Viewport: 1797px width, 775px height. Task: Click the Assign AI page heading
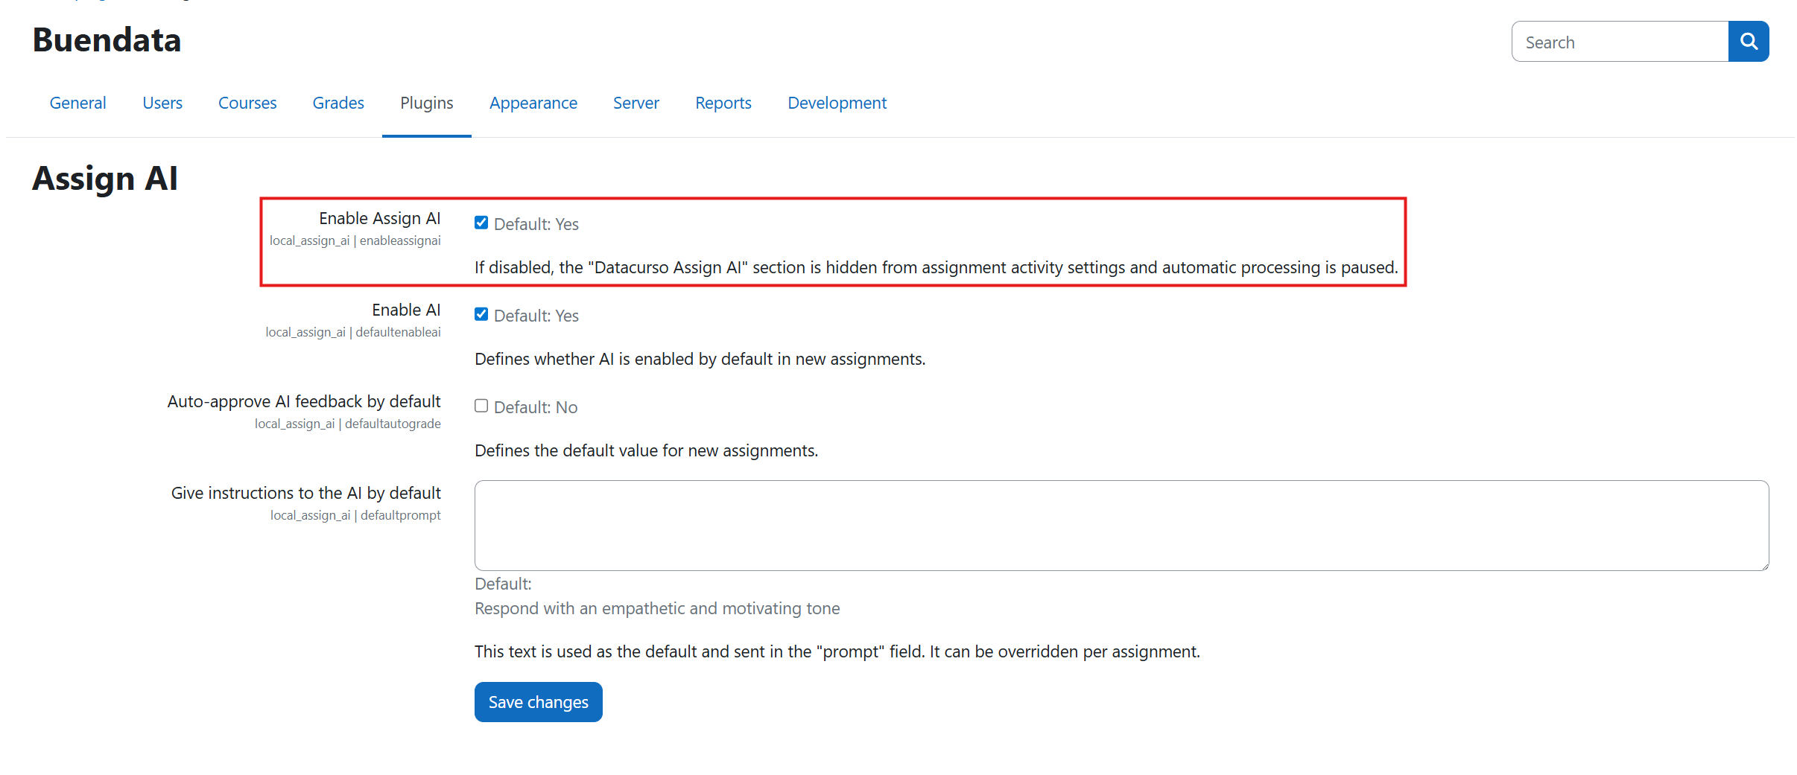(104, 177)
